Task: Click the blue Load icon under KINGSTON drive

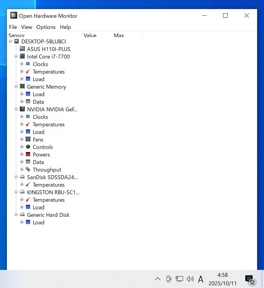Action: pos(28,207)
